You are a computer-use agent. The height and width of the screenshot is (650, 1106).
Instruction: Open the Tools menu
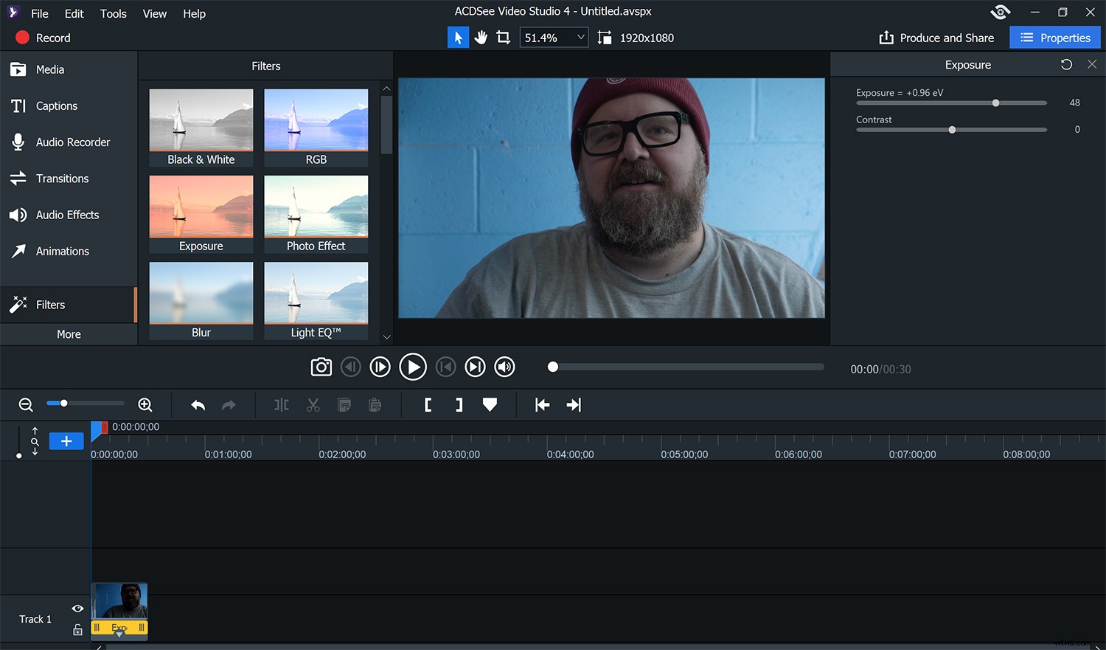point(113,13)
